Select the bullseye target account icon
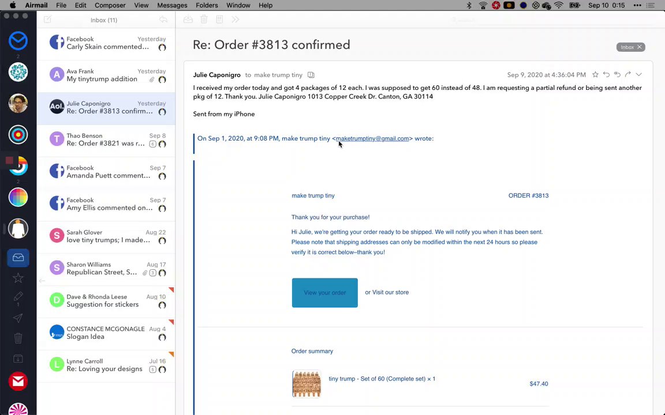This screenshot has height=415, width=665. coord(18,135)
